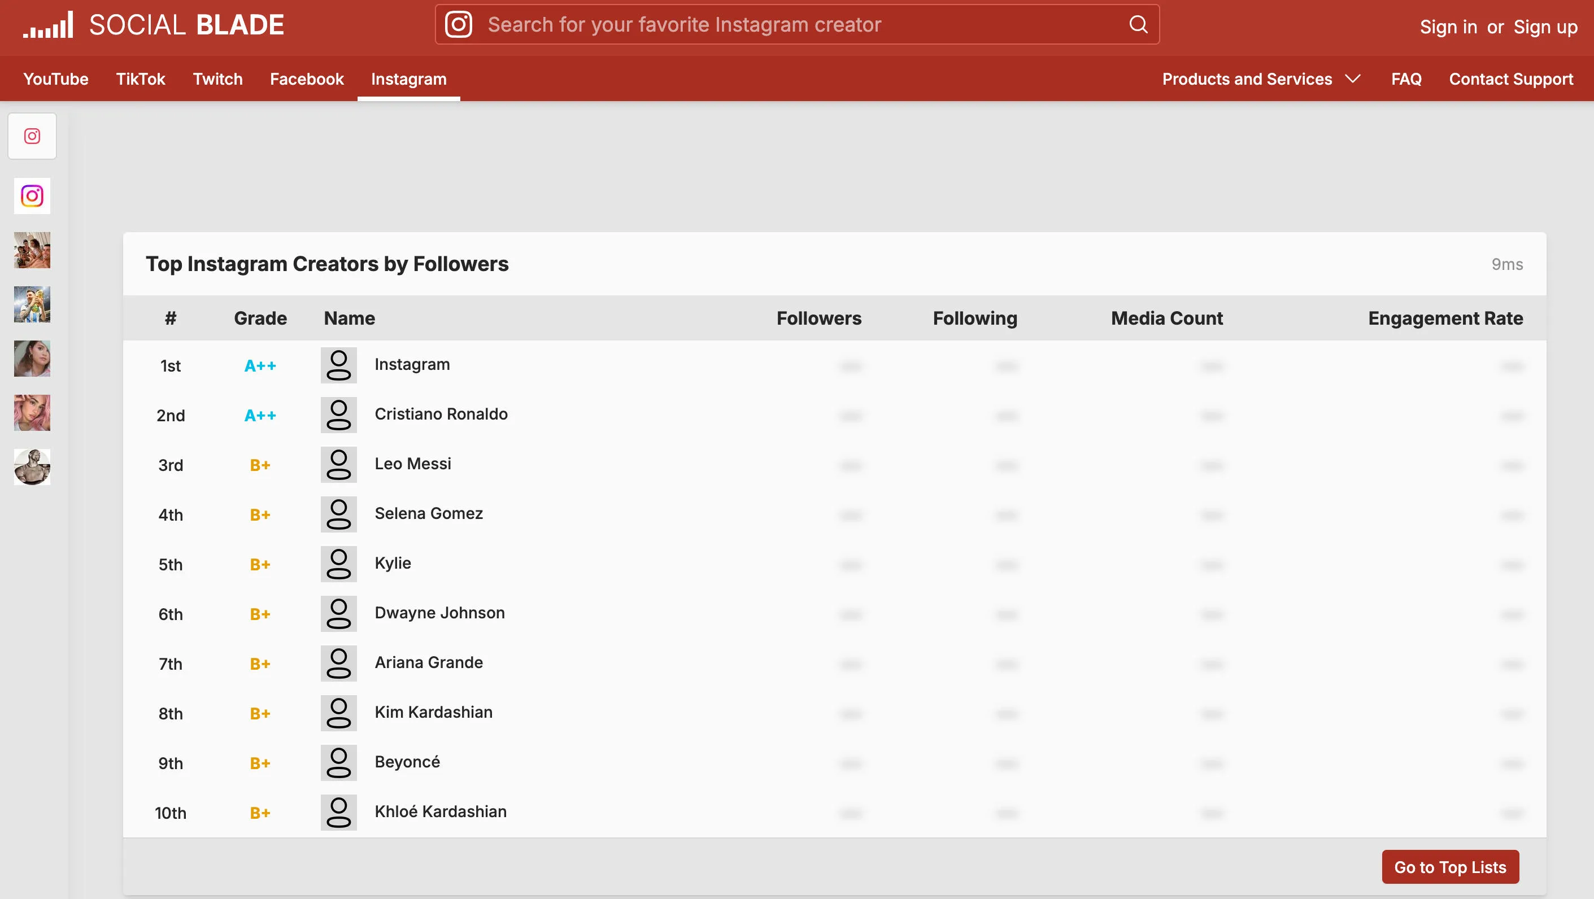Select the outlined Instagram icon in the sidebar
This screenshot has height=899, width=1594.
[32, 136]
